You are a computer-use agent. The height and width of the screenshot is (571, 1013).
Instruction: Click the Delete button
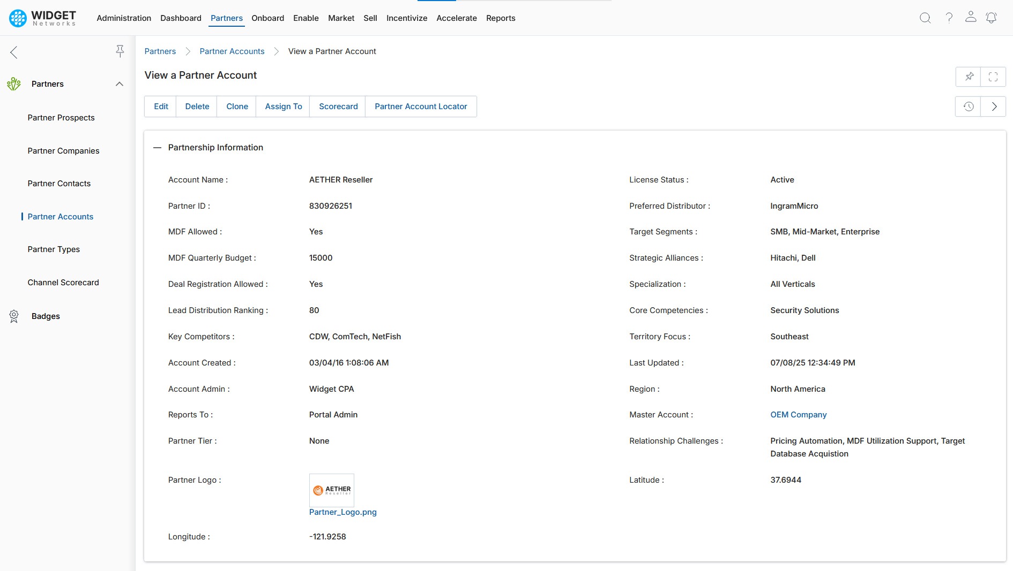[197, 106]
